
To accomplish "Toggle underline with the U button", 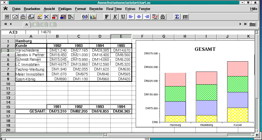I will click(123, 17).
